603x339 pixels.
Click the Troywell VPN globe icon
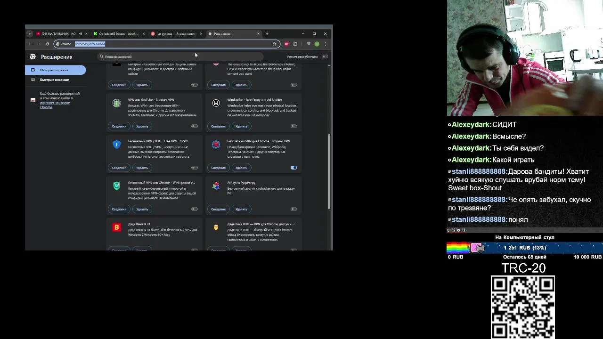pos(216,145)
